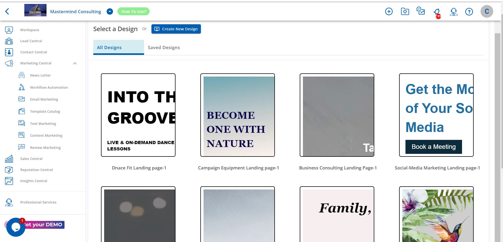
Task: Select the Campaign Equipment Landing page-1 thumbnail
Action: (x=238, y=115)
